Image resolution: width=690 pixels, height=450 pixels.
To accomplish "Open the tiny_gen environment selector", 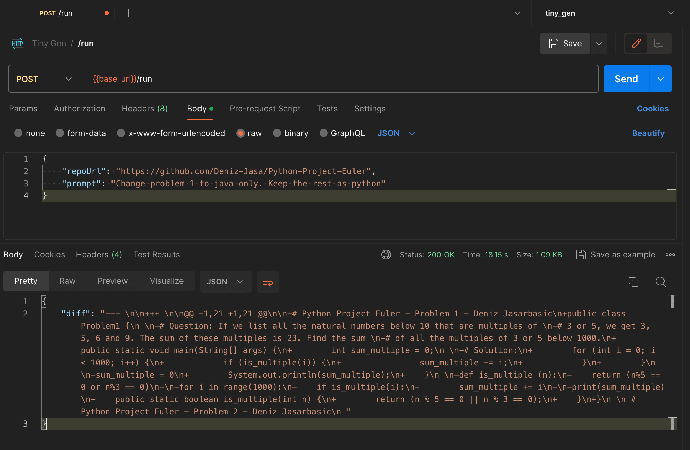I will 610,13.
